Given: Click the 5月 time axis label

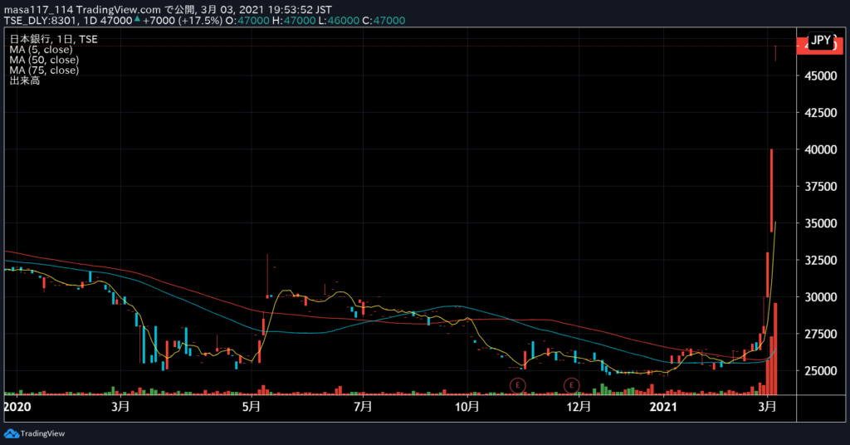Looking at the screenshot, I should pos(252,407).
